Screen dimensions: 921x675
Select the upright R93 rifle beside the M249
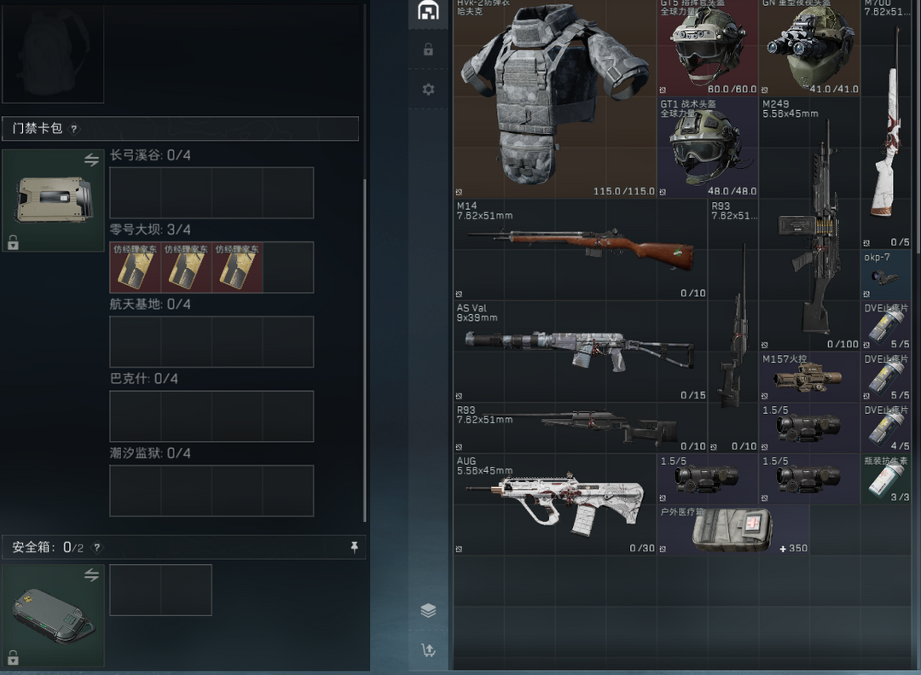click(x=733, y=326)
